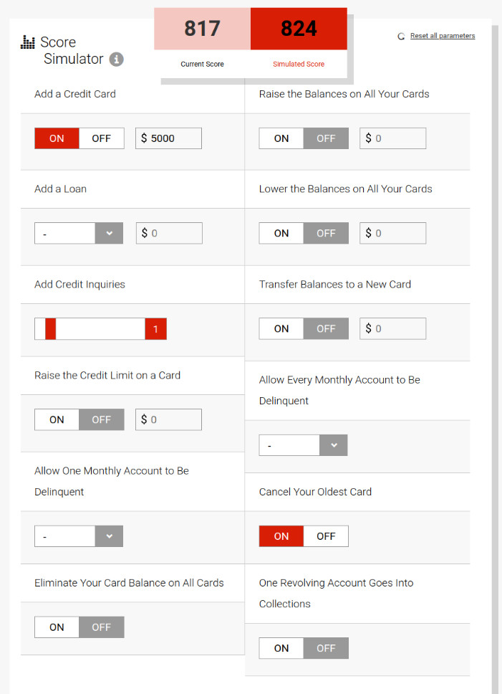The height and width of the screenshot is (694, 502).
Task: Click the Simulated Score 824 display
Action: tap(299, 29)
